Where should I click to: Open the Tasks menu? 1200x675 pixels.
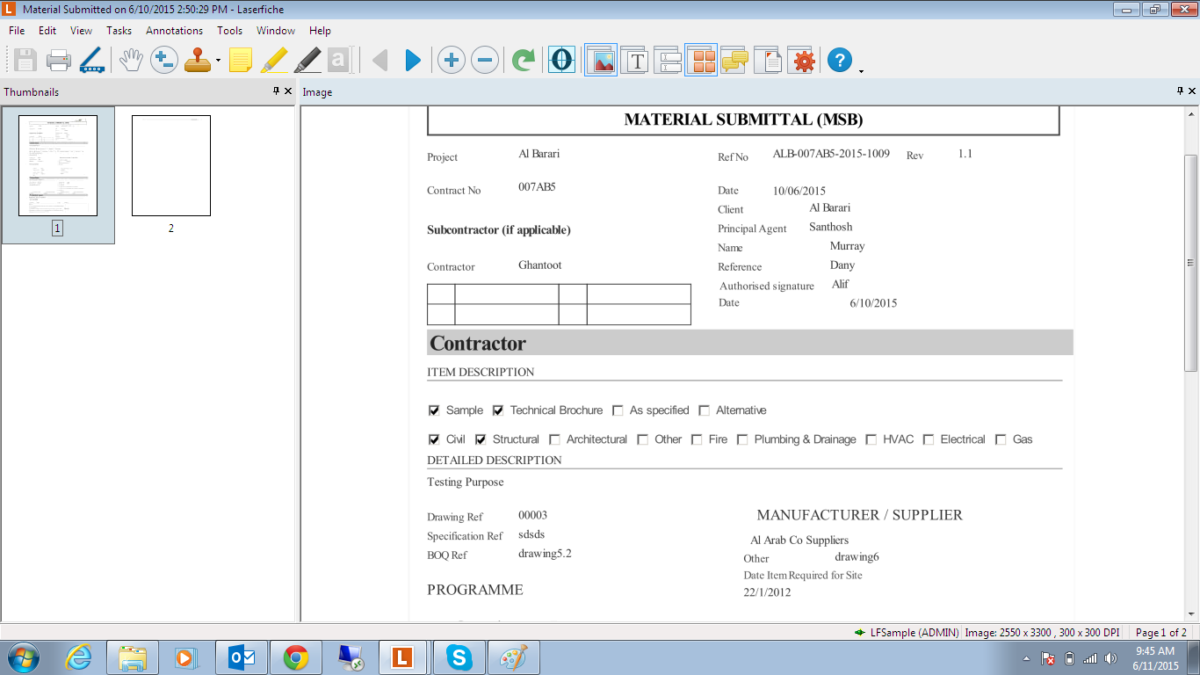[119, 30]
